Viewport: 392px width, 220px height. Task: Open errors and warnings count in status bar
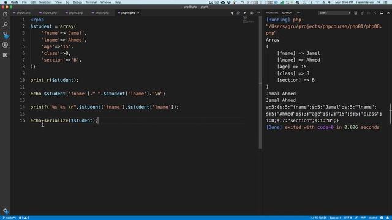tap(24, 218)
